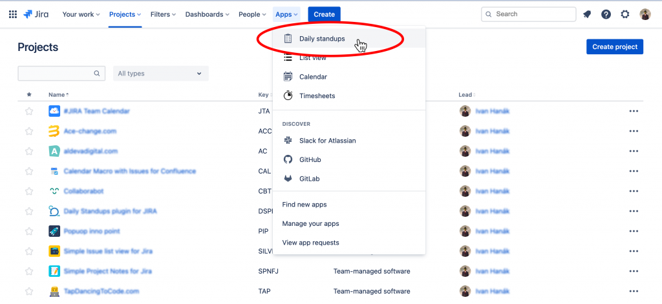Click the Simple Issue list view project icon

tap(54, 251)
